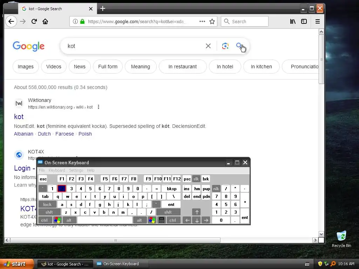Click the search magnifier tray icon
359x269 pixels.
(333, 264)
